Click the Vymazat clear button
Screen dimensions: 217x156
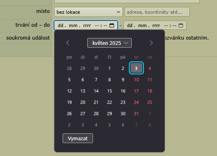coord(78,138)
